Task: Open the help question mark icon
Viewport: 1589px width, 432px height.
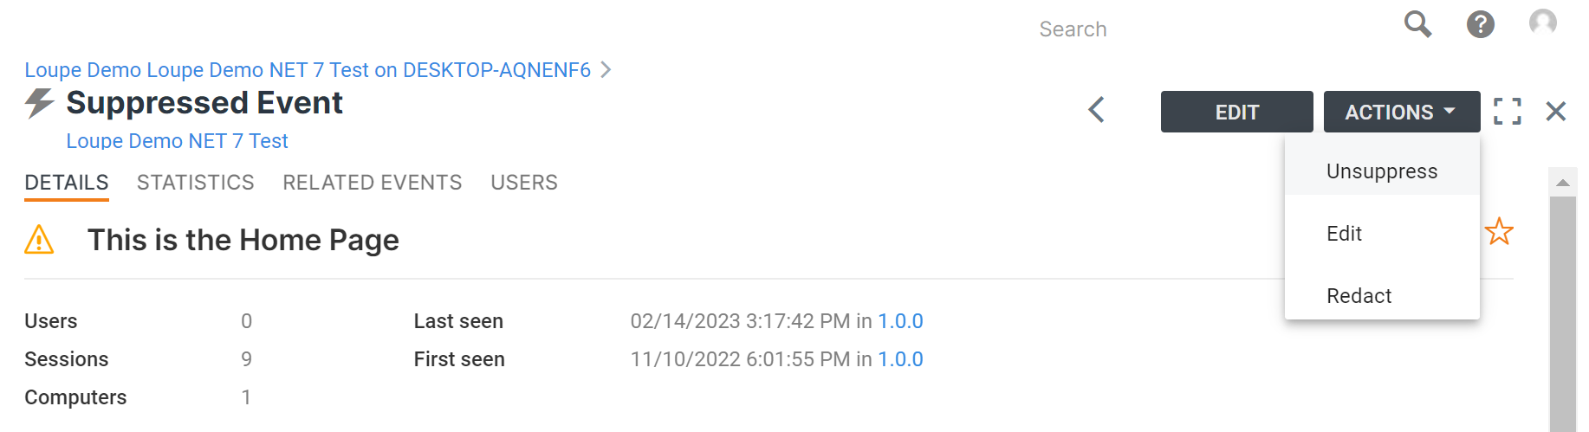Action: tap(1480, 24)
